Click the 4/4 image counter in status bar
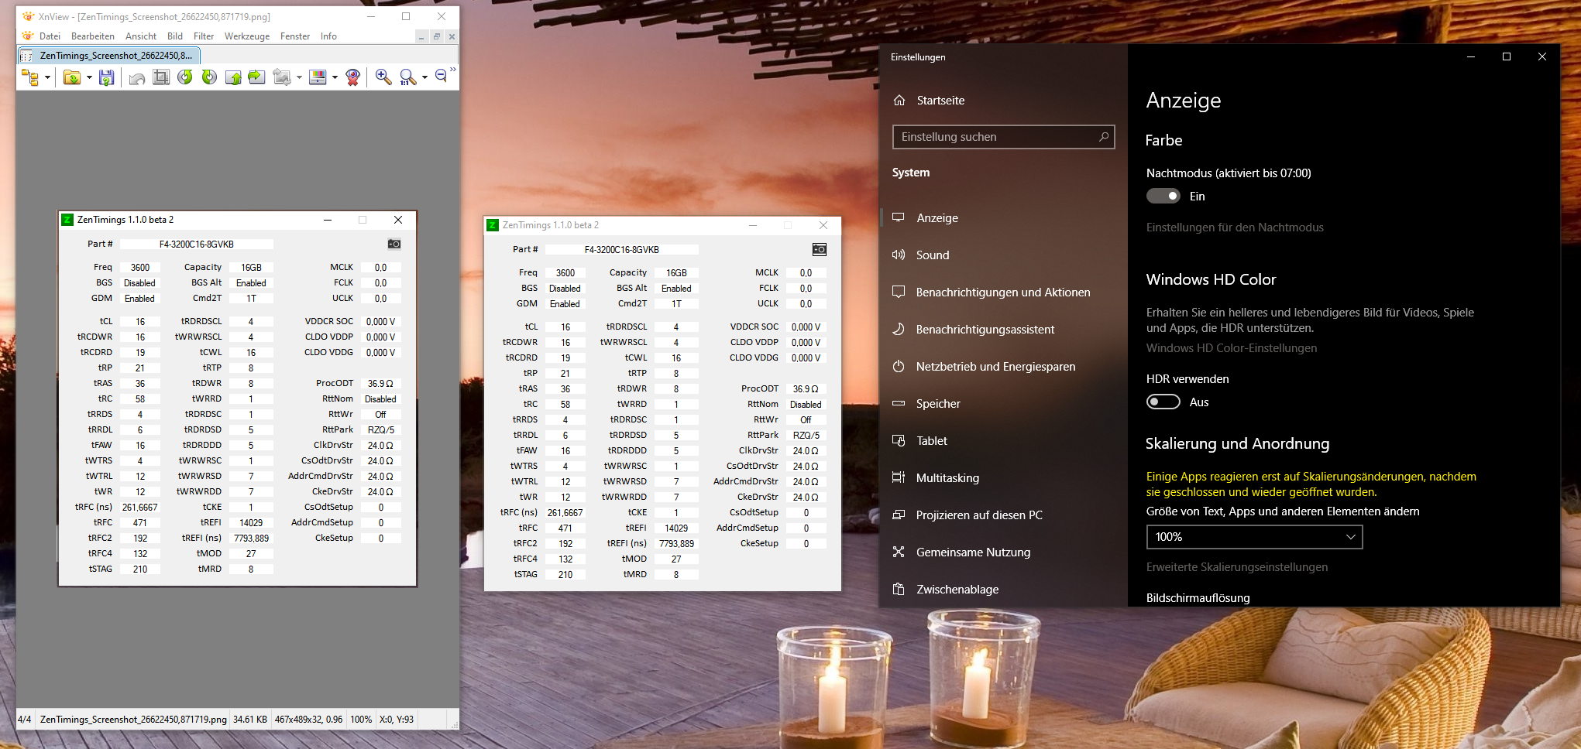This screenshot has height=749, width=1581. click(x=25, y=720)
